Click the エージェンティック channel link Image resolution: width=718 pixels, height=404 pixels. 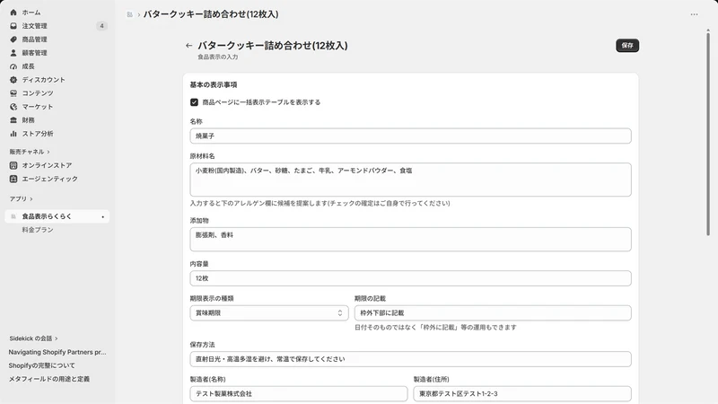50,179
